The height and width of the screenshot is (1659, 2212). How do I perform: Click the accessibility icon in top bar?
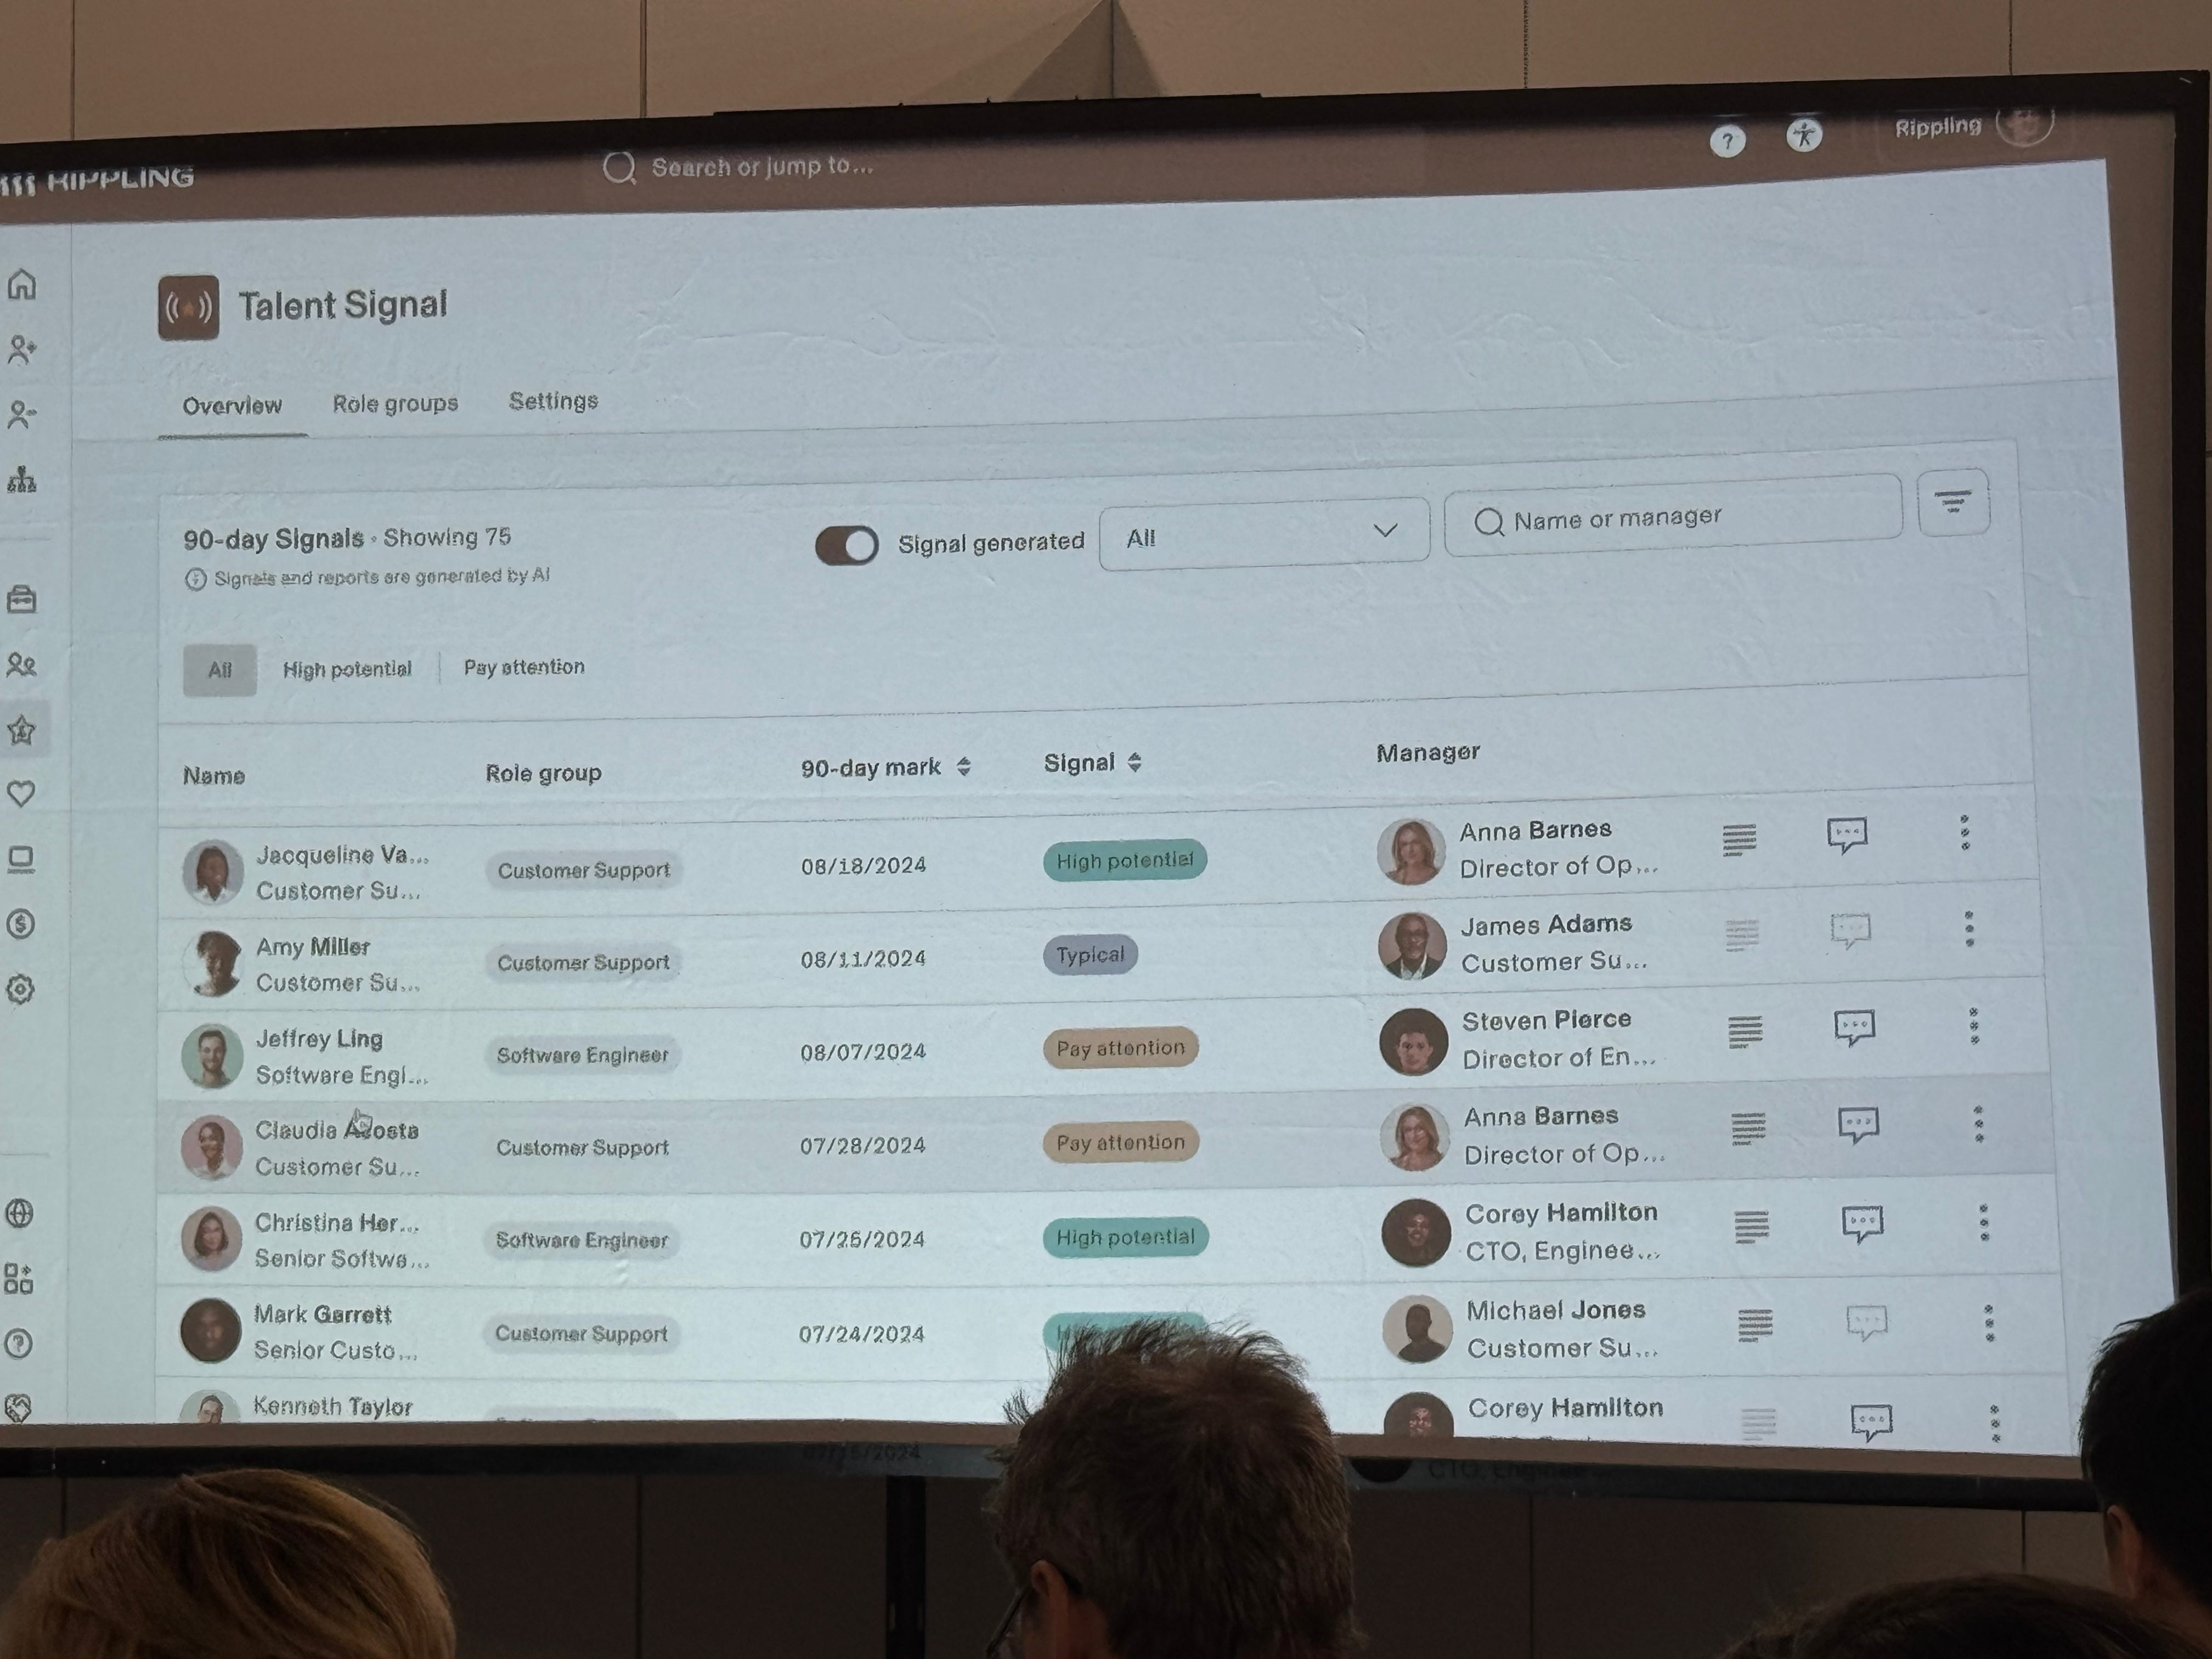tap(1804, 135)
